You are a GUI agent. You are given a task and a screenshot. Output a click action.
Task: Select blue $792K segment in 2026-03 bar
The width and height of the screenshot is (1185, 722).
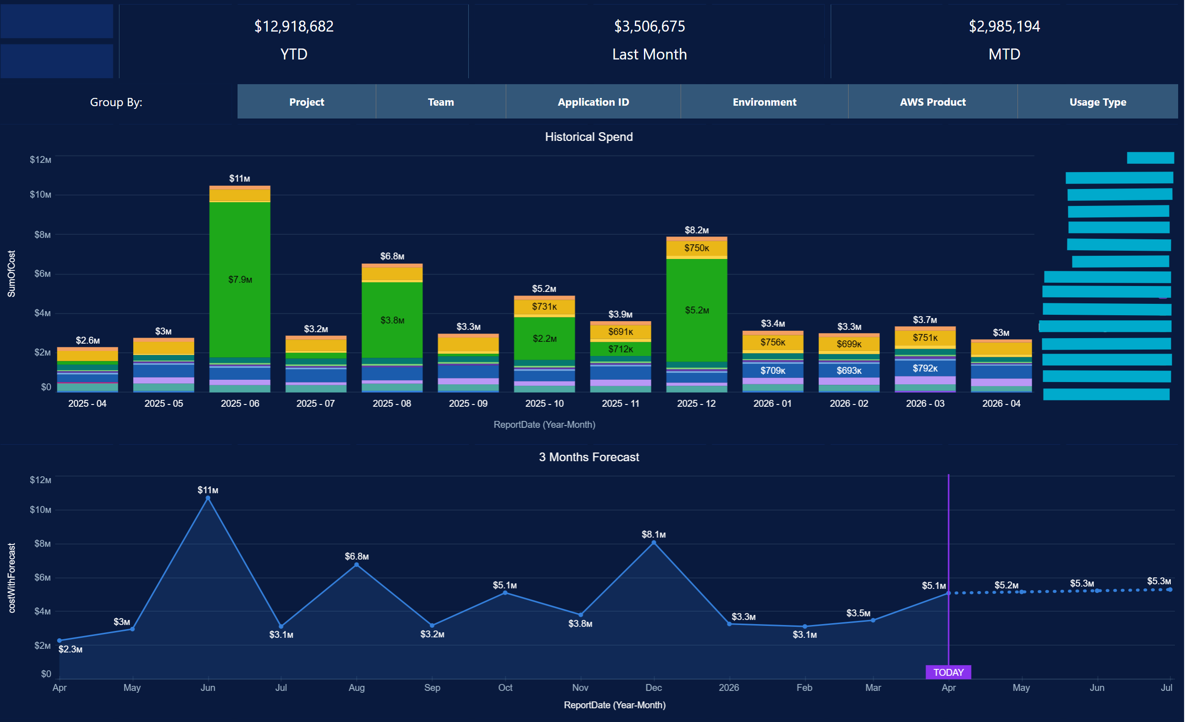pyautogui.click(x=925, y=368)
